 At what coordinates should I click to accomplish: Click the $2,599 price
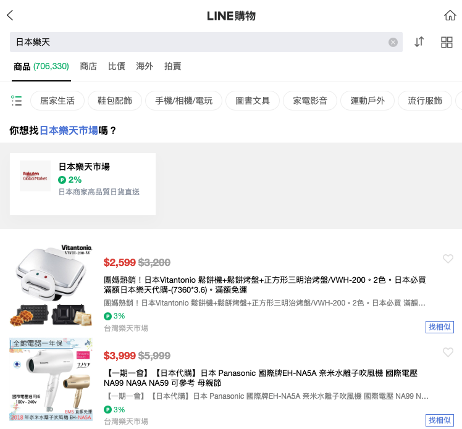[x=119, y=262]
